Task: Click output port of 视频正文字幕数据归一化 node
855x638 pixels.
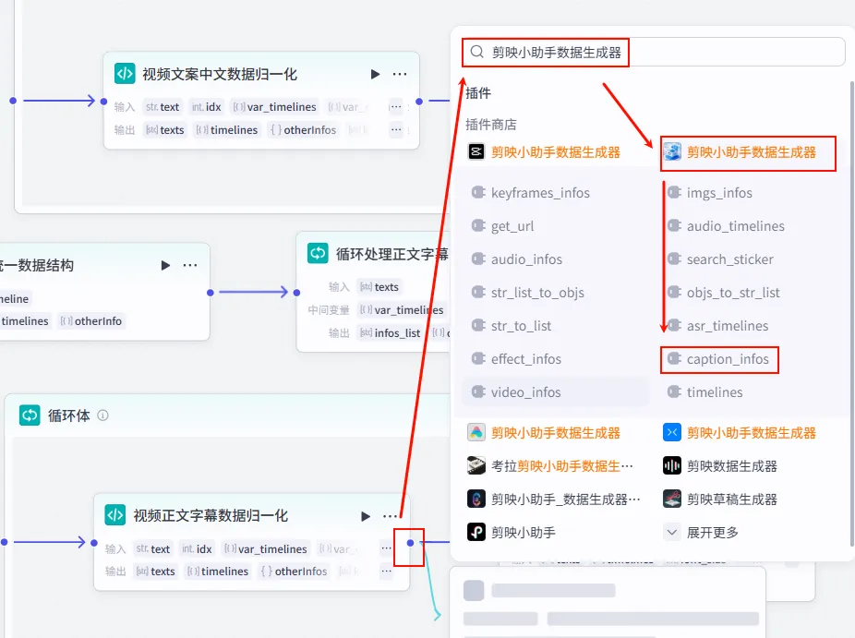Action: click(x=410, y=543)
